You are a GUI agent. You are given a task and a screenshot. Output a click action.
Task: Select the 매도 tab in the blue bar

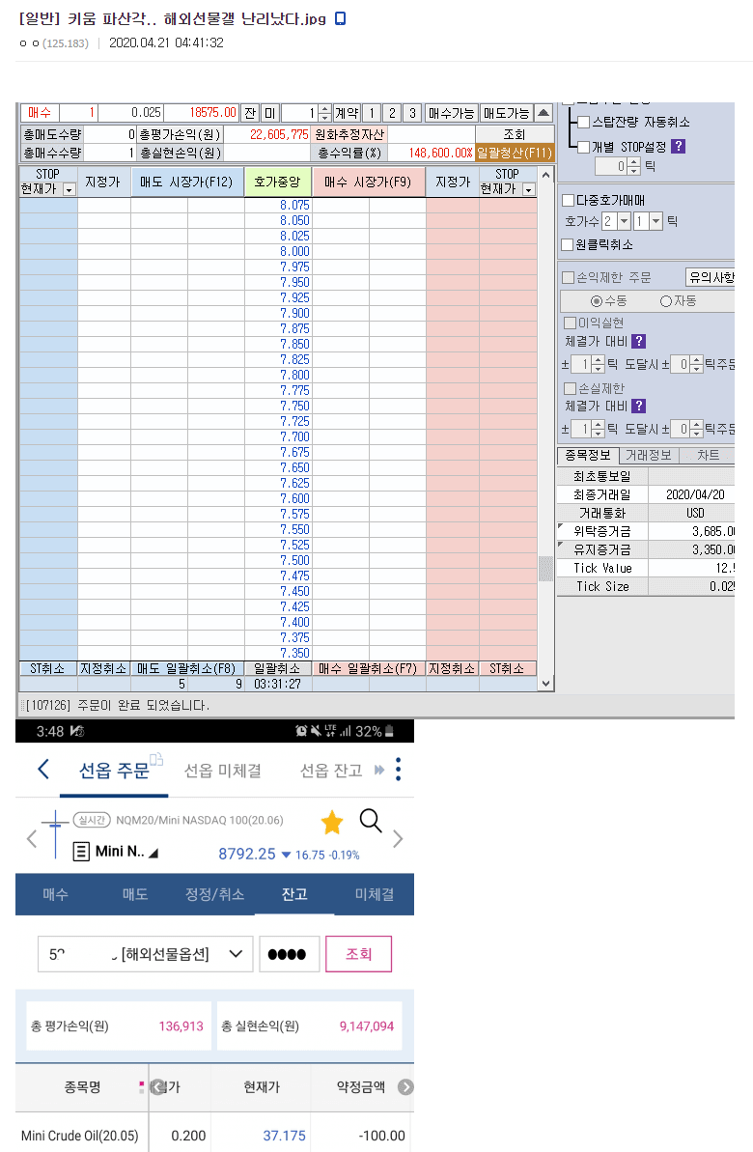(x=135, y=894)
